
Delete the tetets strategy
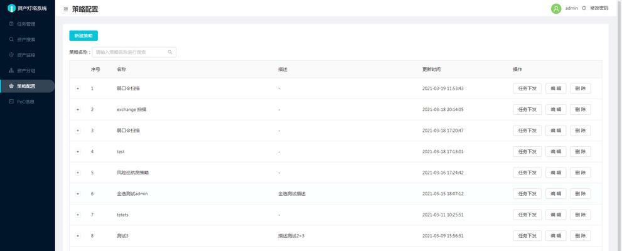pos(581,215)
